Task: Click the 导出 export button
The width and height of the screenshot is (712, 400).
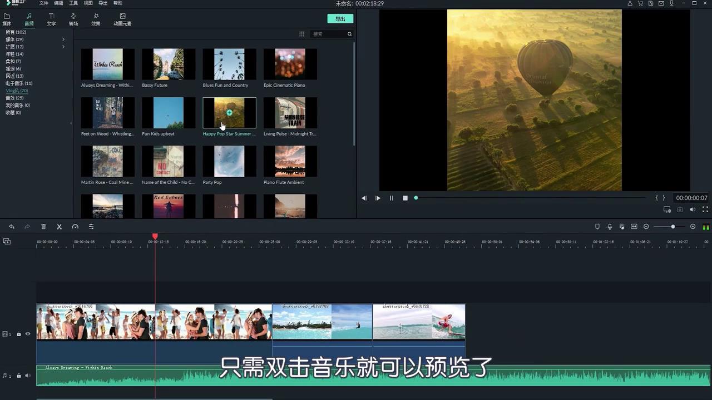Action: pyautogui.click(x=340, y=18)
